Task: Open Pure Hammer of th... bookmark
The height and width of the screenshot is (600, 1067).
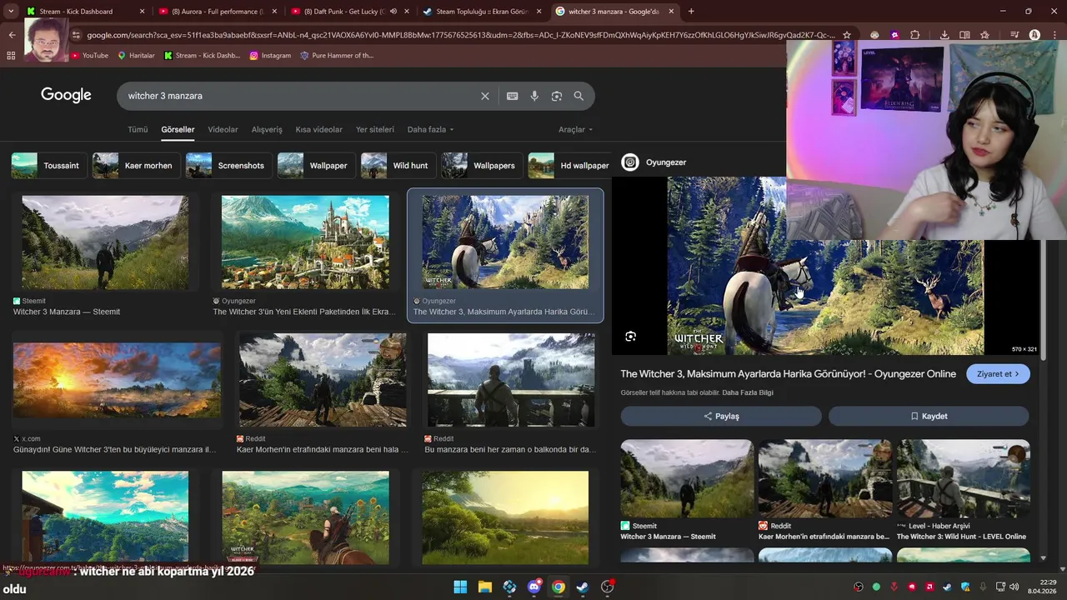Action: (x=337, y=56)
